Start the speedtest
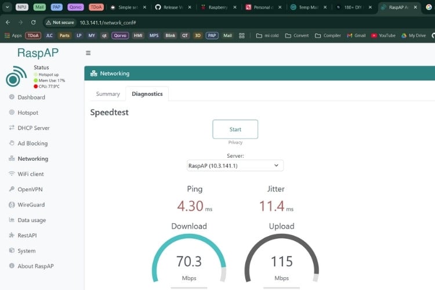The image size is (435, 290). tap(235, 129)
